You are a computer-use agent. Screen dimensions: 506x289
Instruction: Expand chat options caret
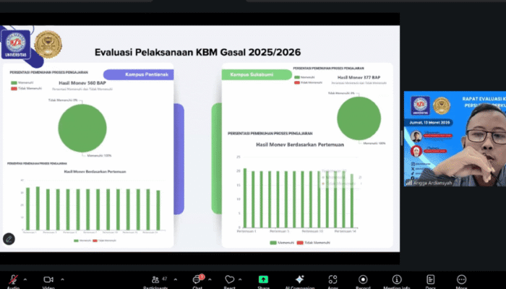(x=210, y=280)
